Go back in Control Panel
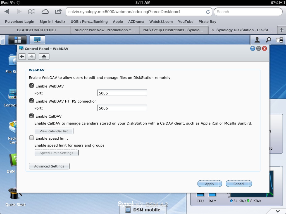The height and width of the screenshot is (214, 286). [22, 57]
